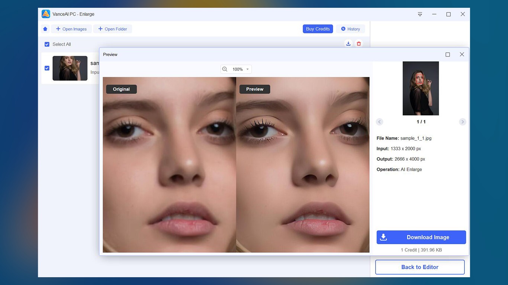Maximize the Preview dialog
This screenshot has height=285, width=508.
(x=448, y=55)
